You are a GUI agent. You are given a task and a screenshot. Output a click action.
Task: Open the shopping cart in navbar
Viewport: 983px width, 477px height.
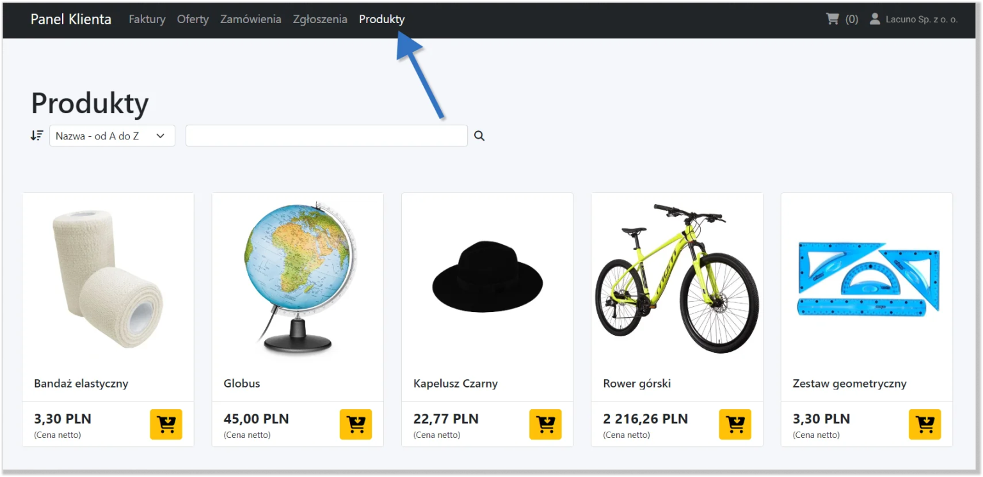click(x=842, y=19)
